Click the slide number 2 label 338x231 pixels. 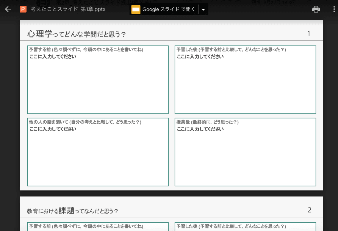tap(309, 210)
